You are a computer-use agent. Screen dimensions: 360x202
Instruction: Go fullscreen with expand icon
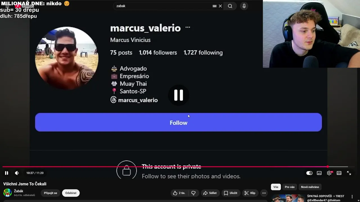(349, 173)
